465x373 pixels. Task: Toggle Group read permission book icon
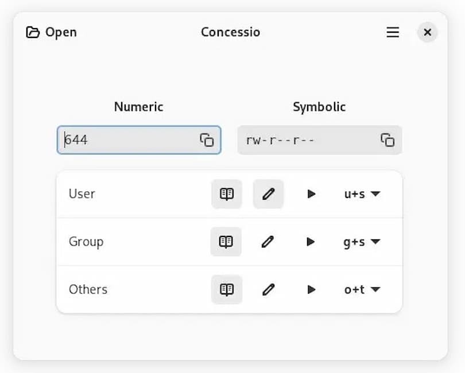(x=226, y=242)
